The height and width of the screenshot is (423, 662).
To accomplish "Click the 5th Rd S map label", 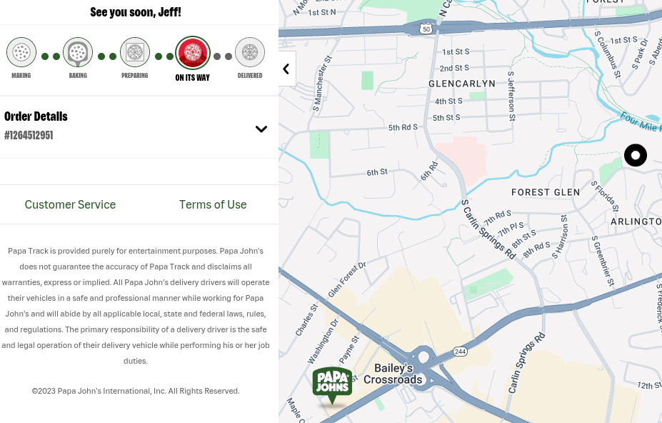I will [x=403, y=127].
